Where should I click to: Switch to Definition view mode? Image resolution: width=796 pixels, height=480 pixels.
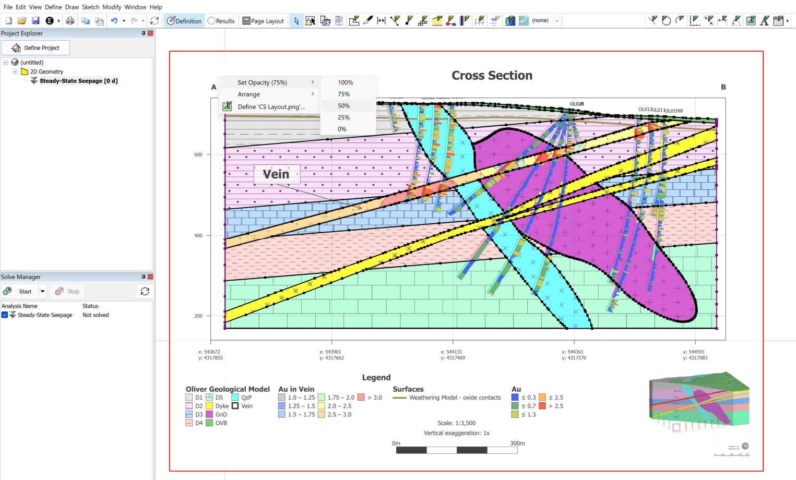tap(184, 21)
